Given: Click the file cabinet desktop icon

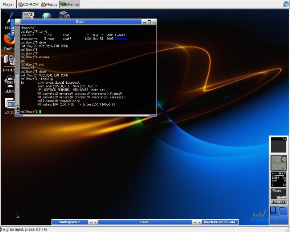Looking at the screenshot, I should click(64, 16).
